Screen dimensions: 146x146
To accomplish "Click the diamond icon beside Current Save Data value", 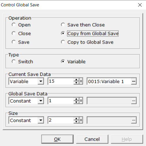I will (81, 81).
